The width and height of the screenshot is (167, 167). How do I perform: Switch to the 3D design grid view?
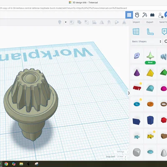(x=129, y=15)
